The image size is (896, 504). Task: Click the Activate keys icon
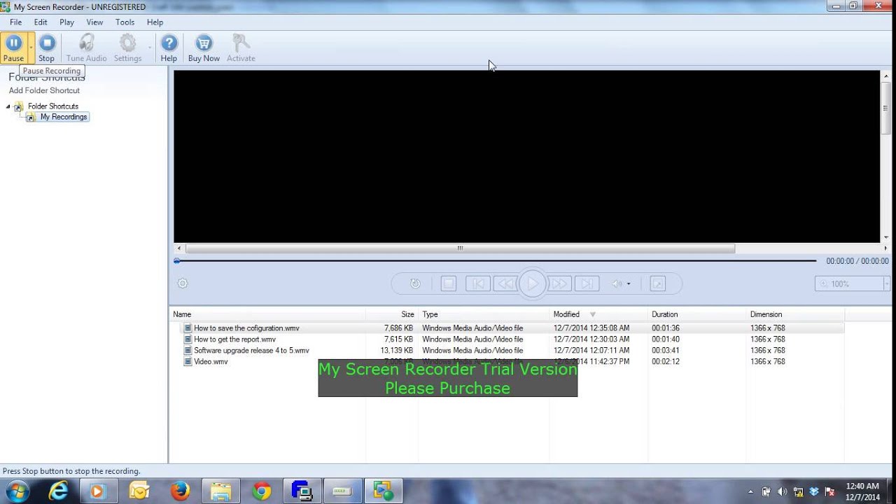[241, 48]
